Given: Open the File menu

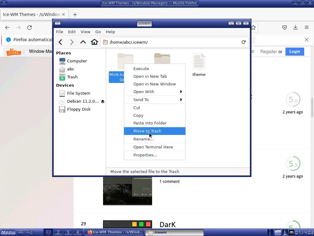Looking at the screenshot, I should [59, 32].
